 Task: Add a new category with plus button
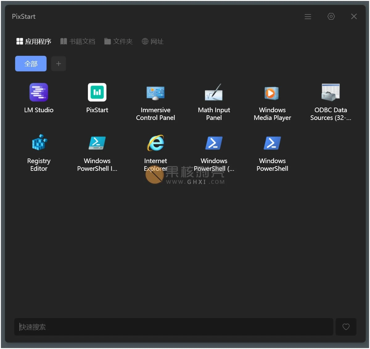coord(59,64)
